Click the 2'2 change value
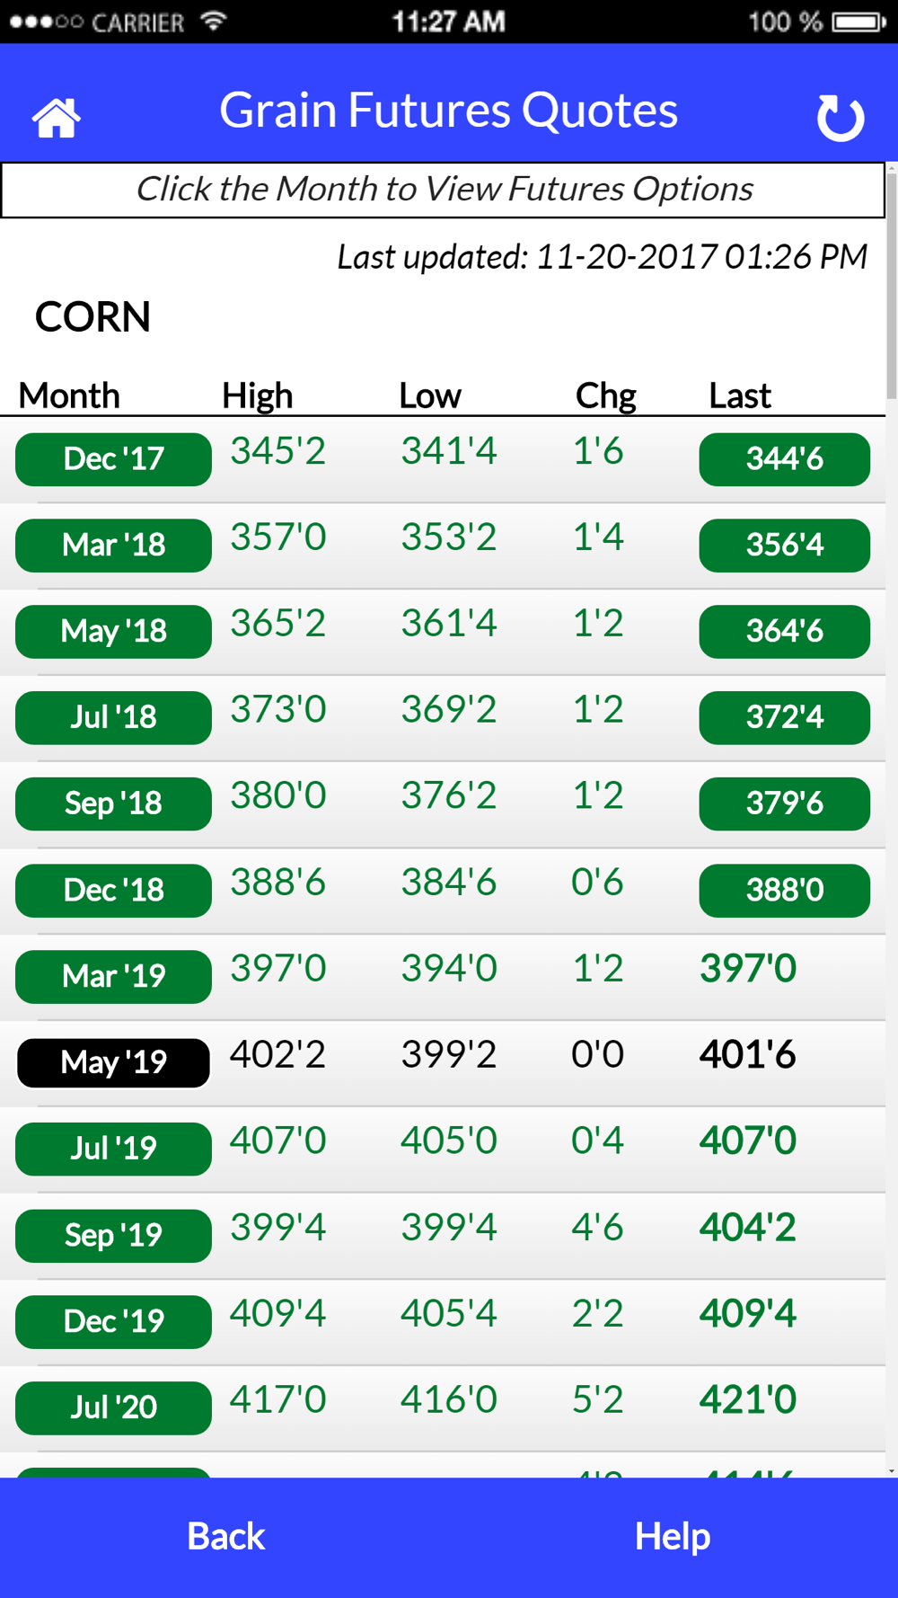Viewport: 898px width, 1598px height. tap(598, 1314)
